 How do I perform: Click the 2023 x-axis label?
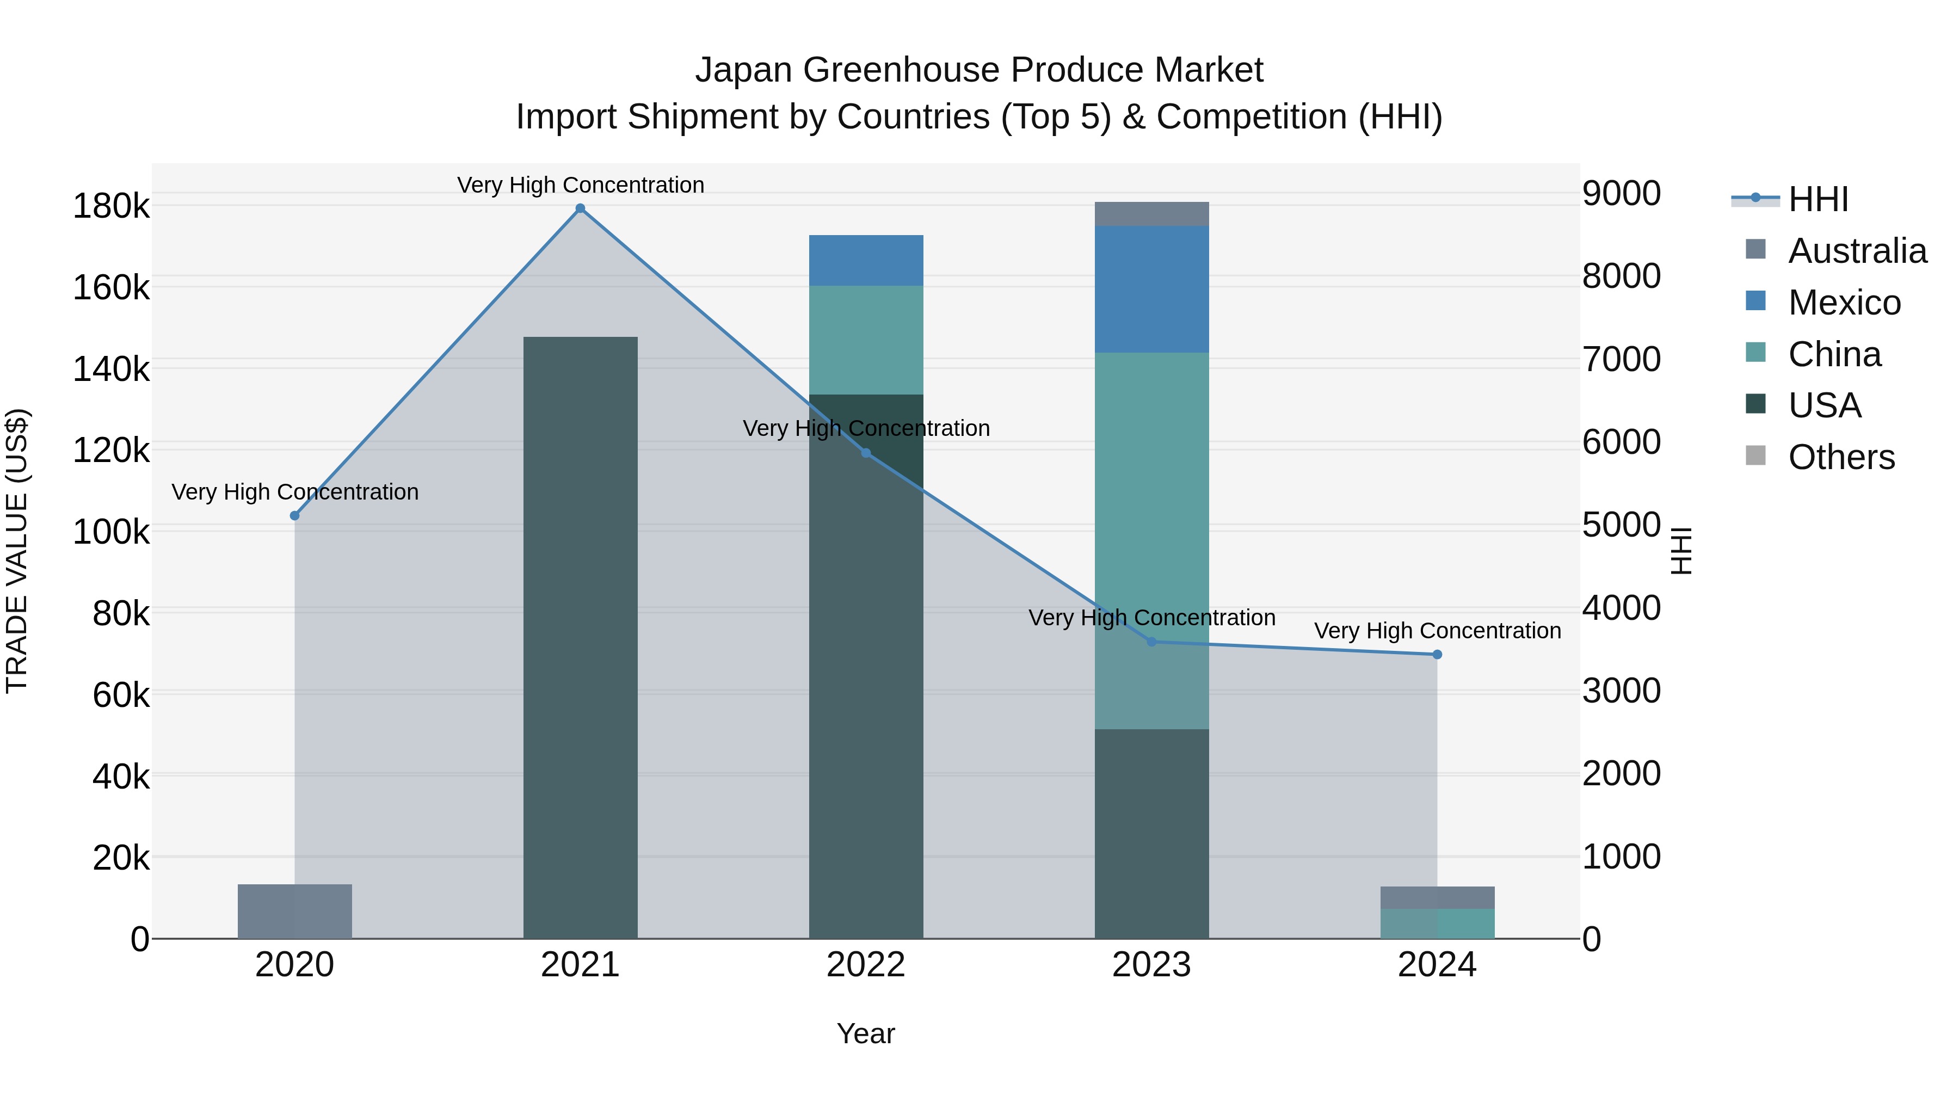click(x=1151, y=965)
